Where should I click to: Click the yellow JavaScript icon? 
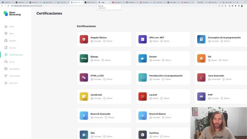click(84, 97)
